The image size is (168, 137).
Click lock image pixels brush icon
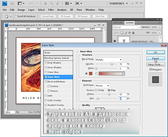(126, 33)
